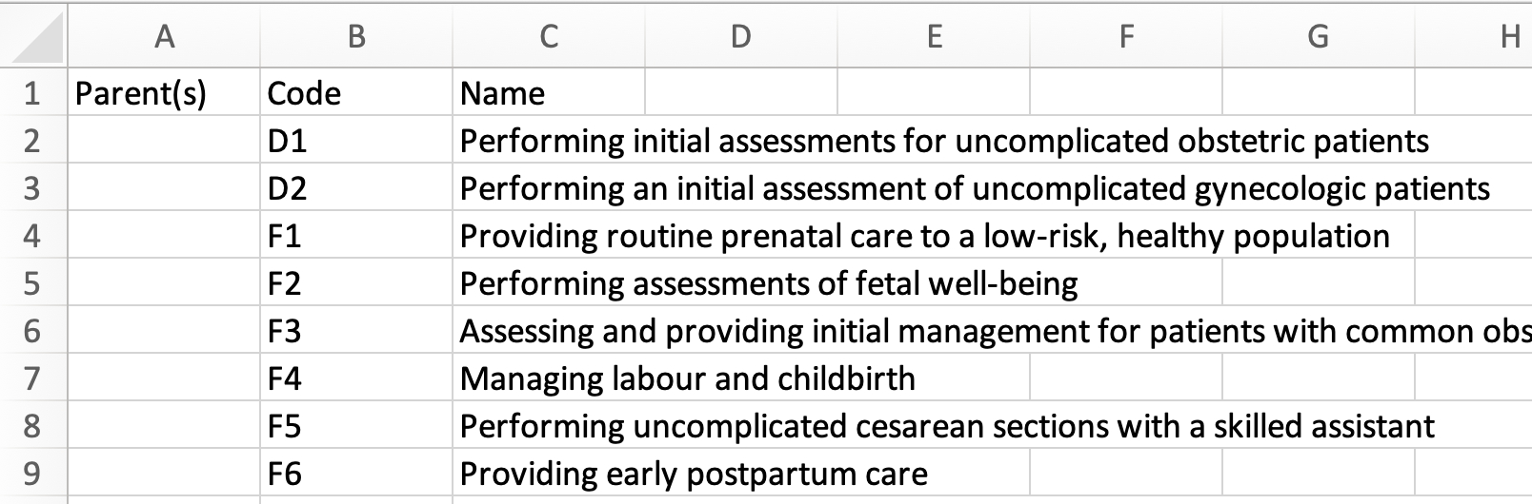The width and height of the screenshot is (1532, 504).
Task: Select column C header
Action: pos(549,36)
